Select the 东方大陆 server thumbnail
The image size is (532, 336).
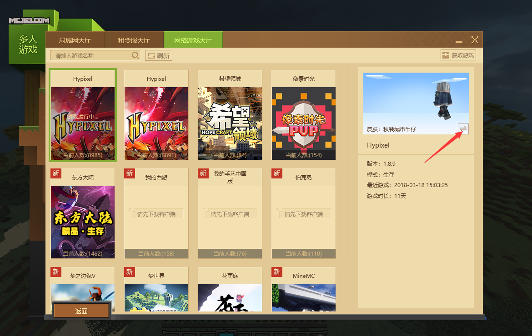(x=83, y=218)
